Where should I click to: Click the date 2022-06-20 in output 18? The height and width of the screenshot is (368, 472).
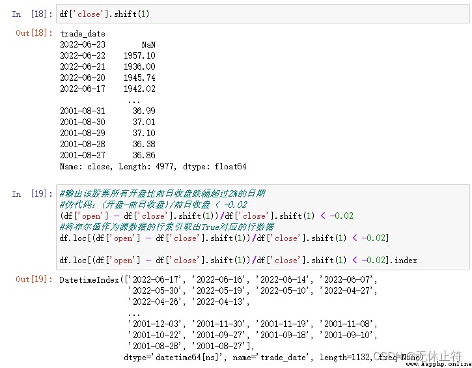(x=83, y=78)
